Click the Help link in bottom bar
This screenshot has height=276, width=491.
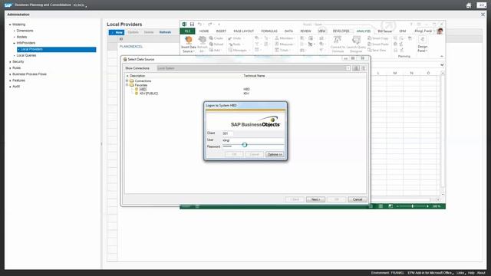click(471, 273)
